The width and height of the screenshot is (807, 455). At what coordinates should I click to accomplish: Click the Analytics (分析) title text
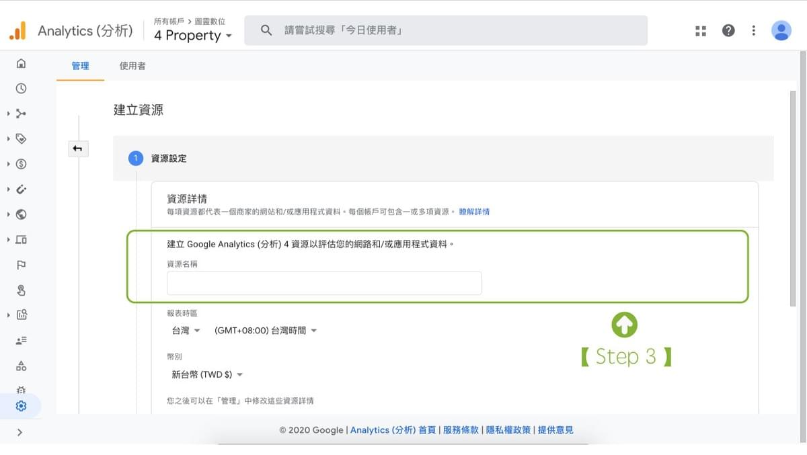coord(85,31)
